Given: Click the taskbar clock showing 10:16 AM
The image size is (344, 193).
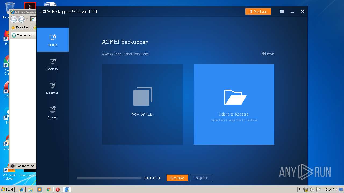Looking at the screenshot, I should tap(330, 190).
